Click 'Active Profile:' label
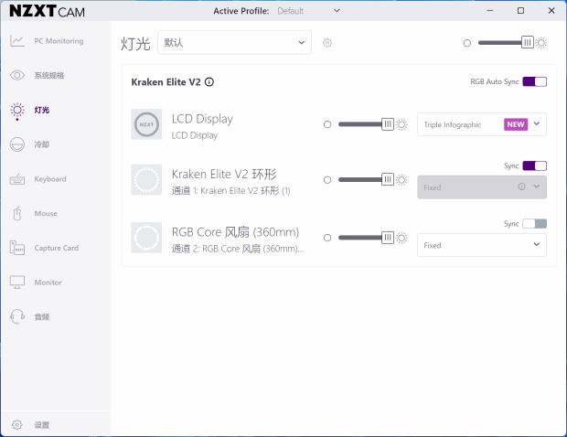Image resolution: width=567 pixels, height=437 pixels. pos(241,11)
